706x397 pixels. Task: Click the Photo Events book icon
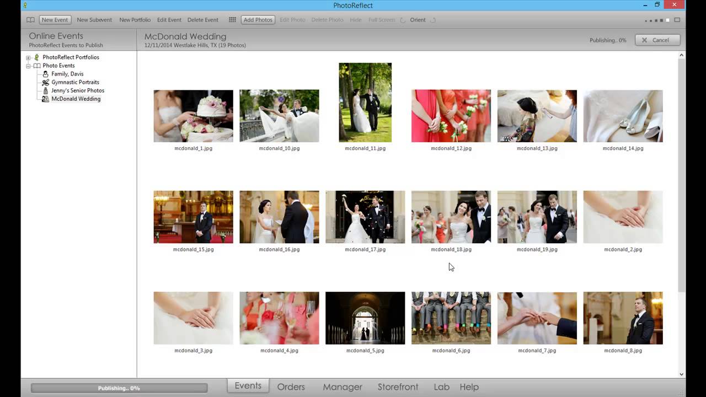tap(37, 66)
